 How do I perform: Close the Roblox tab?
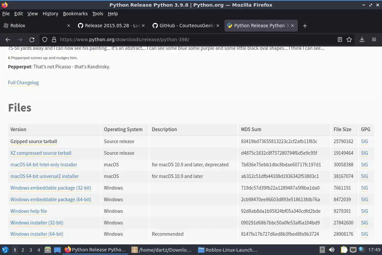pos(68,26)
